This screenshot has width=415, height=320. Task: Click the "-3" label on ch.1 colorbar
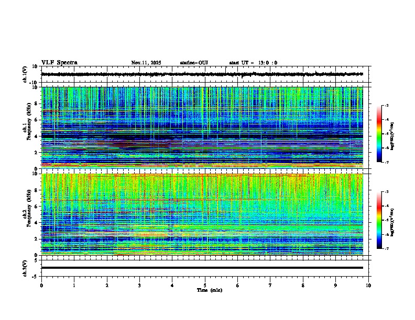coord(386,105)
